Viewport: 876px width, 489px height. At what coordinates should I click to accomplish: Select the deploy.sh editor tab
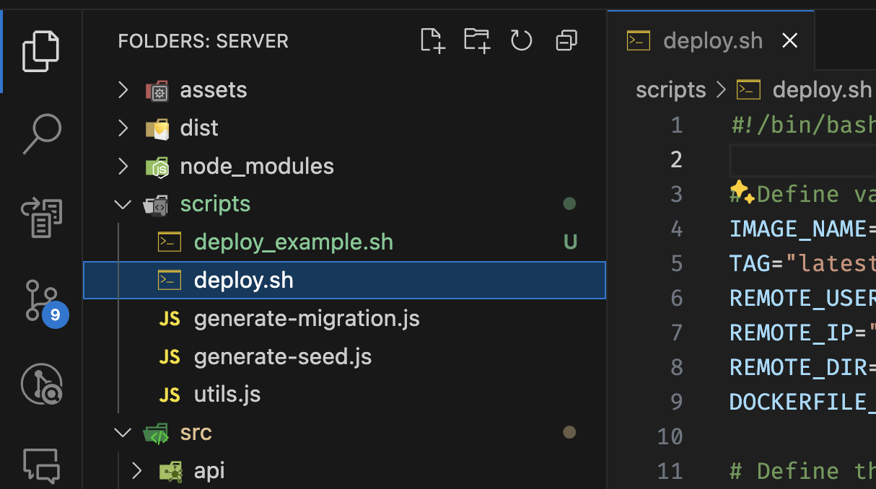(711, 40)
